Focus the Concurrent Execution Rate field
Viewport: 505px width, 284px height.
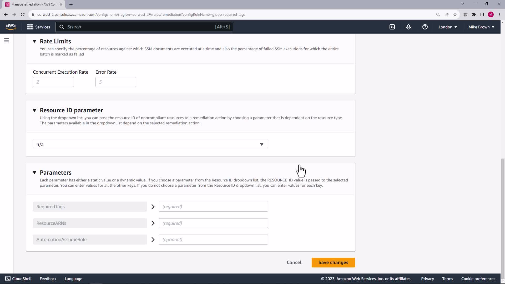tap(53, 82)
